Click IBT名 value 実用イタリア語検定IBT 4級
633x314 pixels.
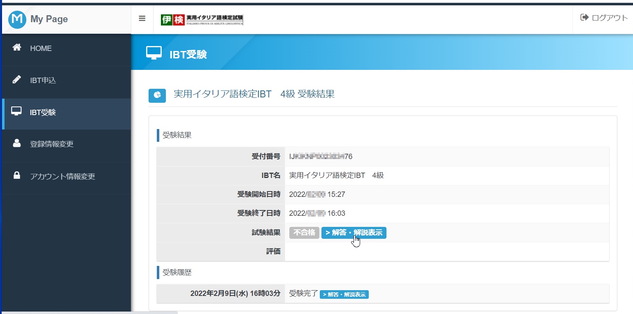click(336, 175)
